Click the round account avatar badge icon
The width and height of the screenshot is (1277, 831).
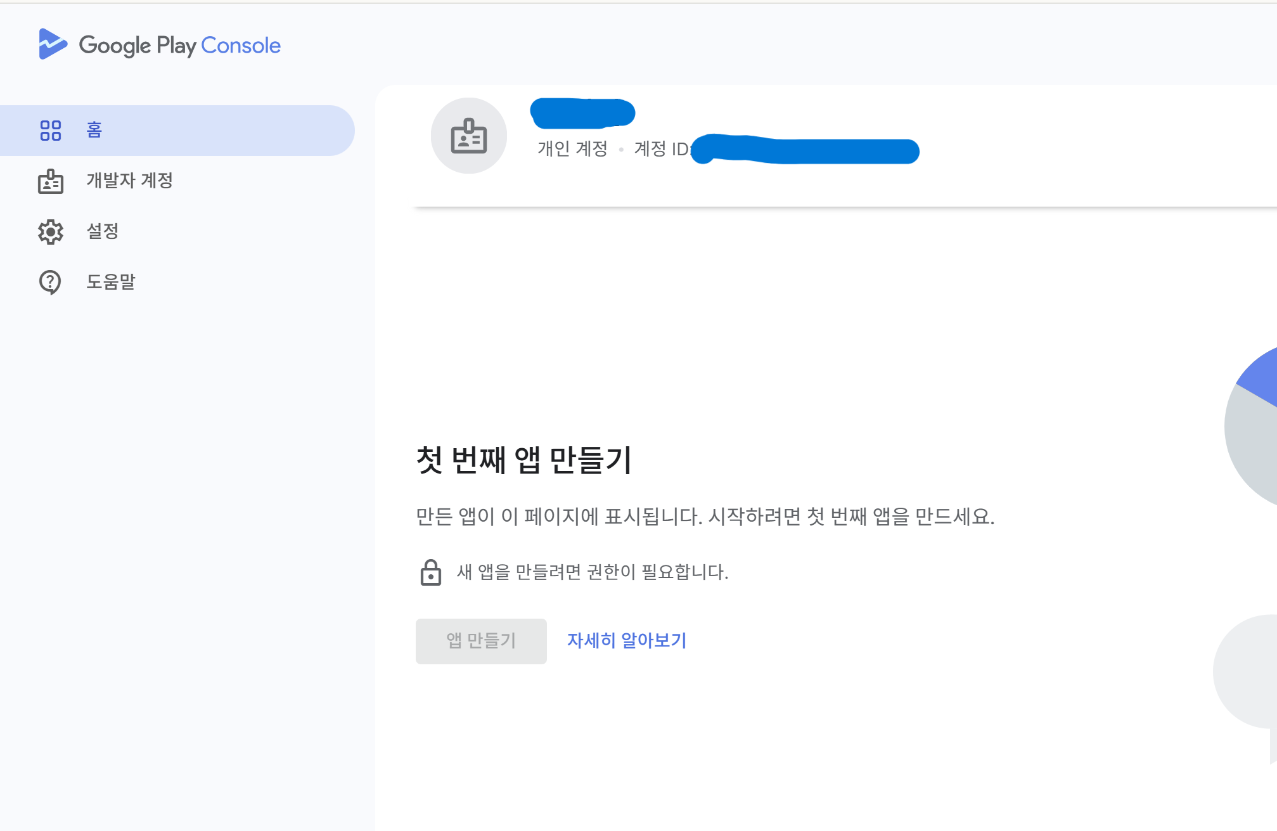[469, 136]
